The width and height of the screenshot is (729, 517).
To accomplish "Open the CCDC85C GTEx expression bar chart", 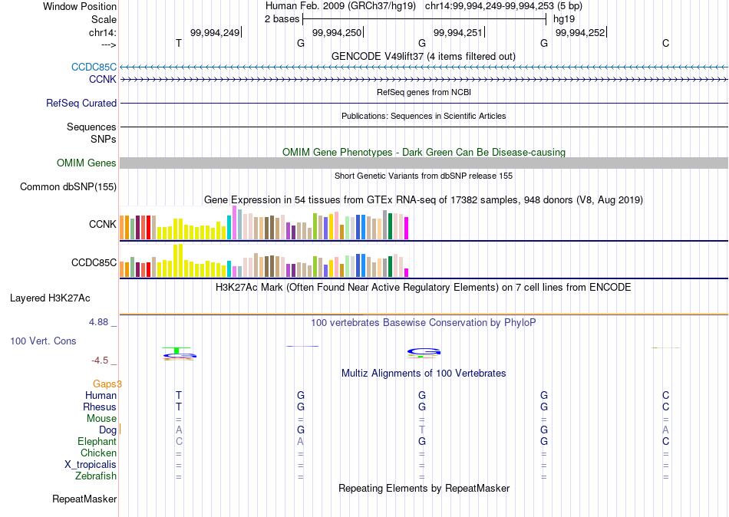I will [x=264, y=260].
